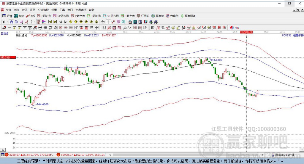Click the infinity symbol icon

tap(237, 28)
